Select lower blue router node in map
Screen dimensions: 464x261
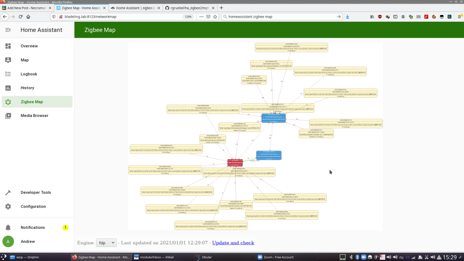coord(269,155)
